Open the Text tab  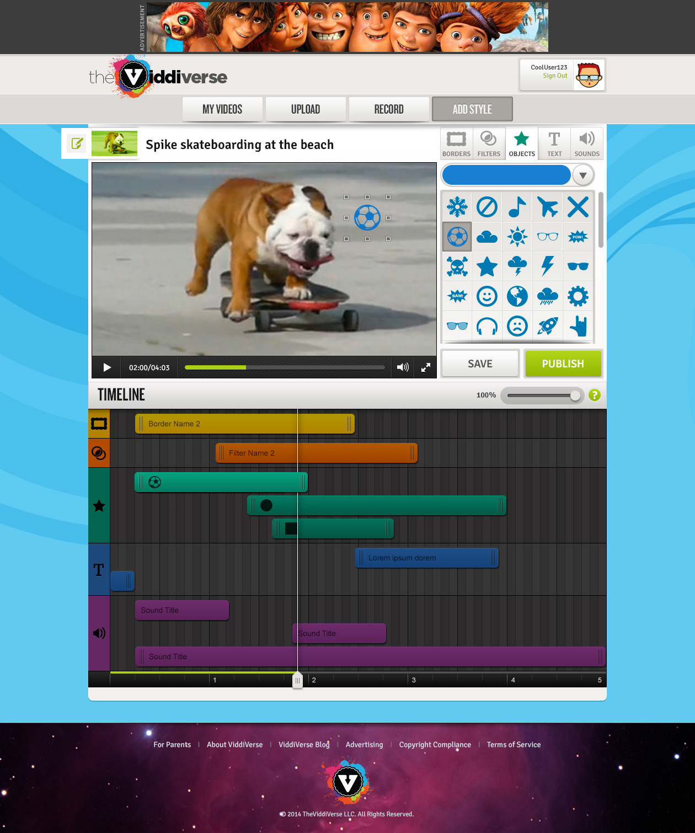click(x=554, y=144)
